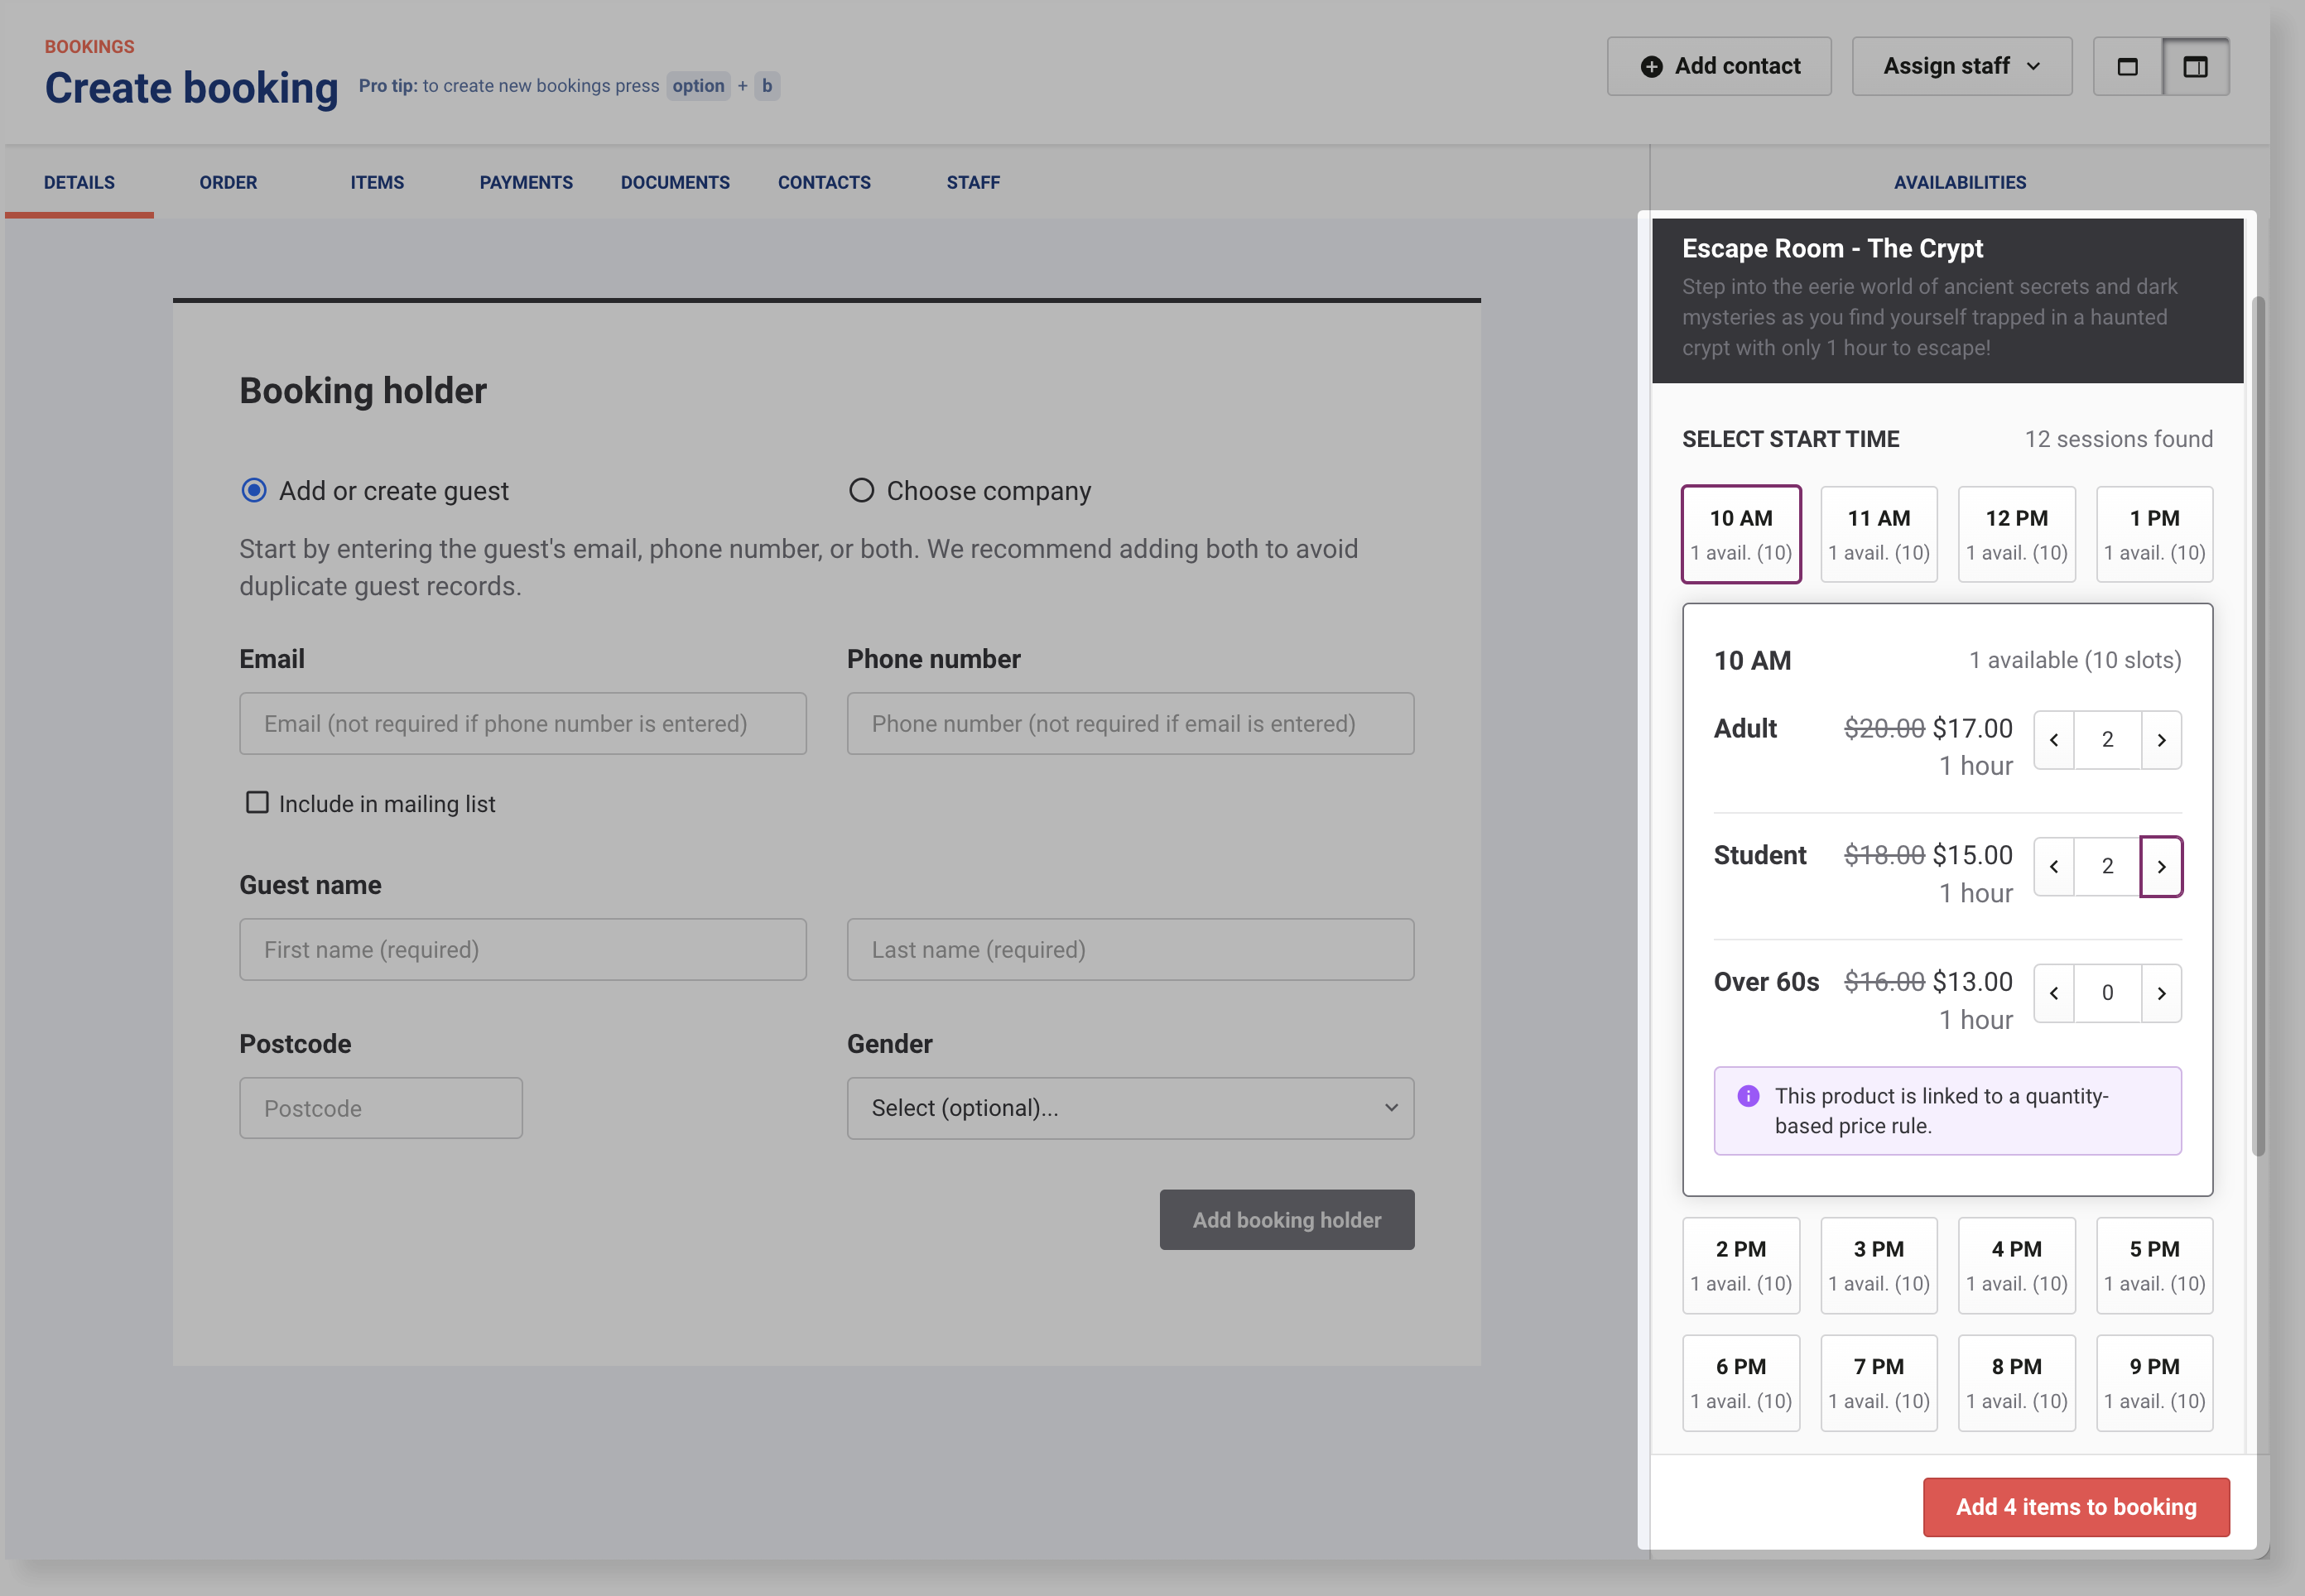Click Add booking holder button
Screen dimensions: 2305x1596
[x=1286, y=1220]
